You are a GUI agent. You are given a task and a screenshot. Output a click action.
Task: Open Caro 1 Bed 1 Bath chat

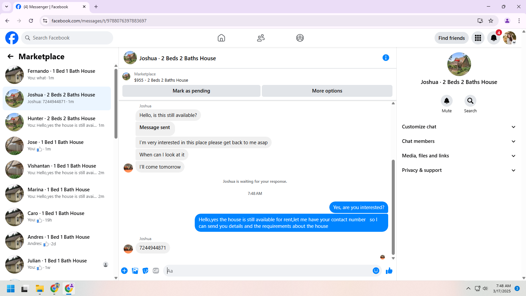click(x=57, y=217)
